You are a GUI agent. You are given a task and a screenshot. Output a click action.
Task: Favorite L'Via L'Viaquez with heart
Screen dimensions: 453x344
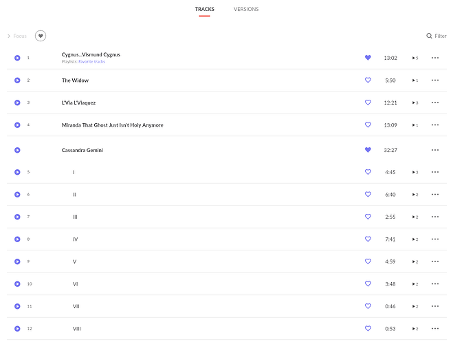(x=368, y=103)
